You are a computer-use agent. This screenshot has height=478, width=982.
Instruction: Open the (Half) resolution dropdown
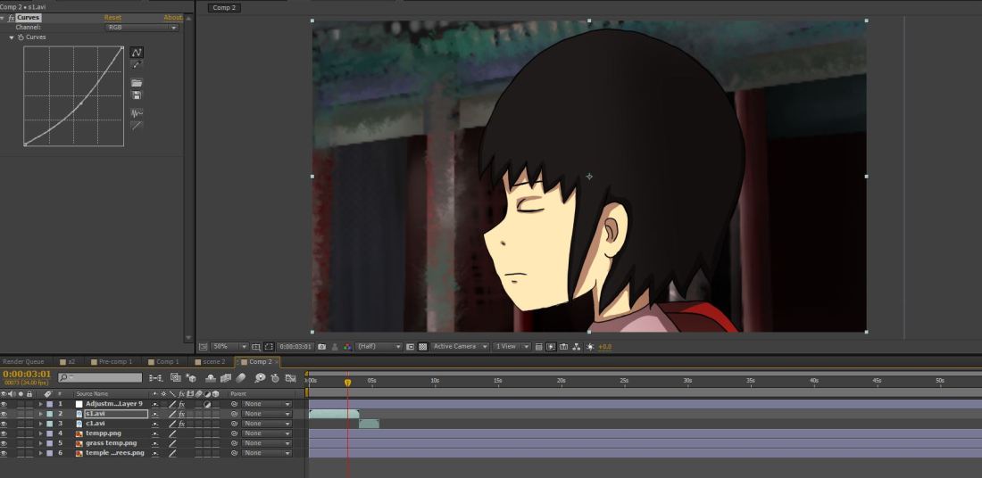pos(379,347)
